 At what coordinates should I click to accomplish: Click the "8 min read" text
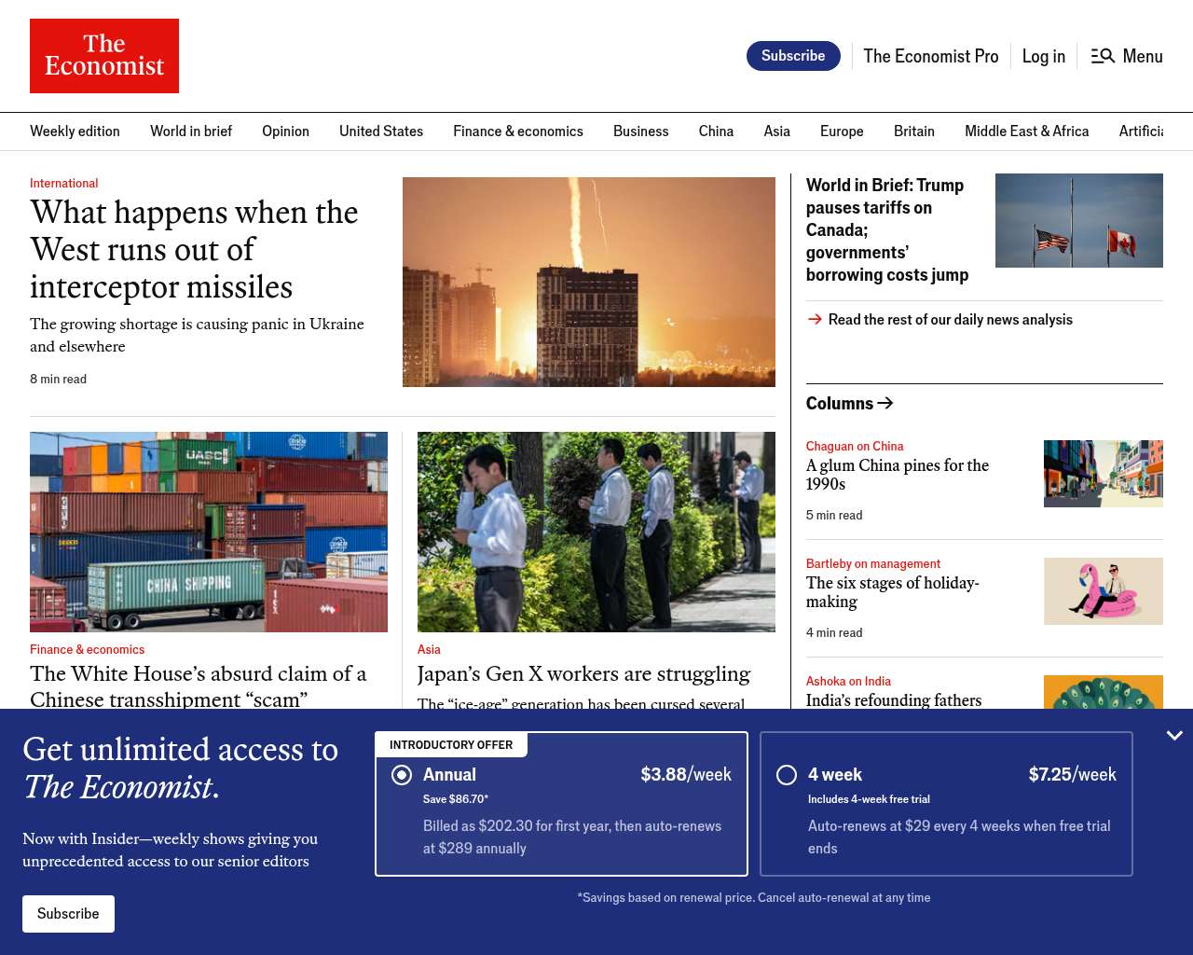point(58,379)
